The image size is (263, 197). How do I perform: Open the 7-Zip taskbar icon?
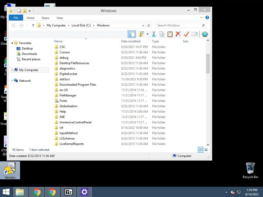[69, 192]
